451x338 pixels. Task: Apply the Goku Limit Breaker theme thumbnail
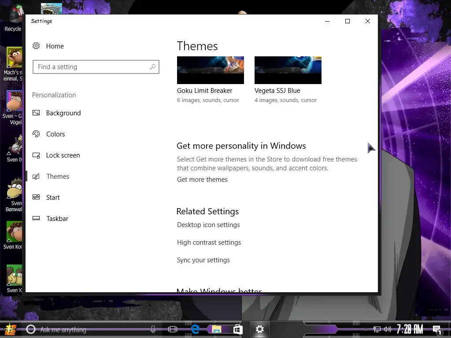(210, 70)
